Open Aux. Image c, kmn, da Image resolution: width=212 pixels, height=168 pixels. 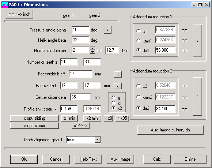pyautogui.click(x=170, y=130)
